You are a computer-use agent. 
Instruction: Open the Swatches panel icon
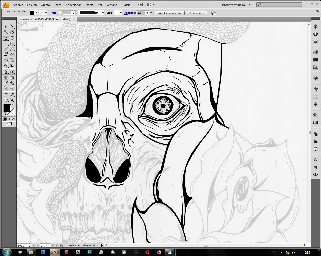pos(316,60)
